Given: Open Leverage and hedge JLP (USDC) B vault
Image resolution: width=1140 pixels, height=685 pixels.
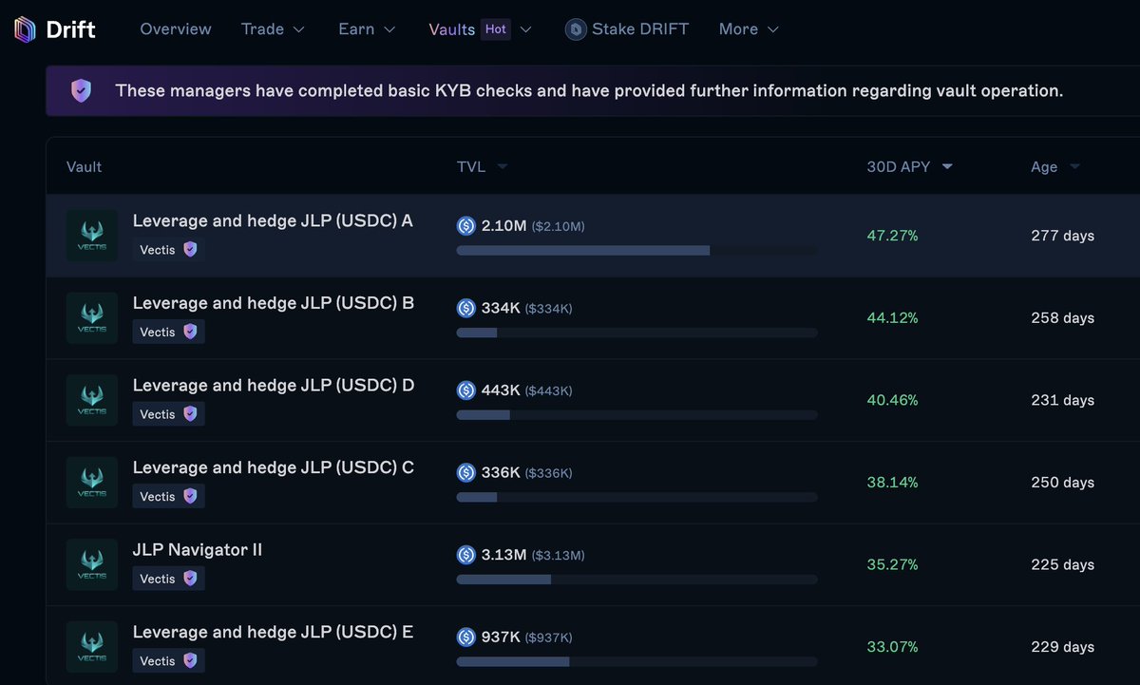Looking at the screenshot, I should (x=274, y=303).
